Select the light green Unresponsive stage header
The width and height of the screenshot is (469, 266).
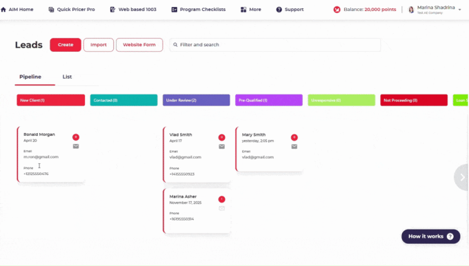pos(341,100)
